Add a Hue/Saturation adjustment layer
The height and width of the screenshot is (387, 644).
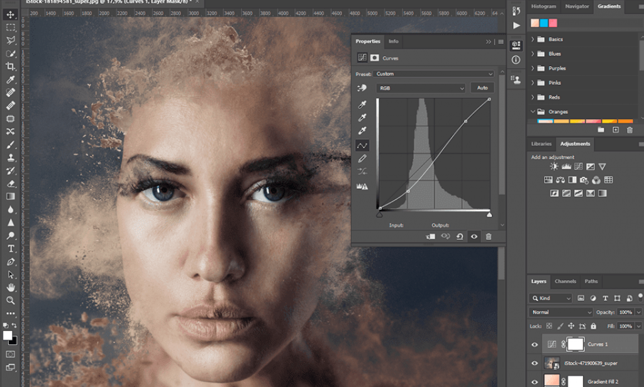click(548, 180)
